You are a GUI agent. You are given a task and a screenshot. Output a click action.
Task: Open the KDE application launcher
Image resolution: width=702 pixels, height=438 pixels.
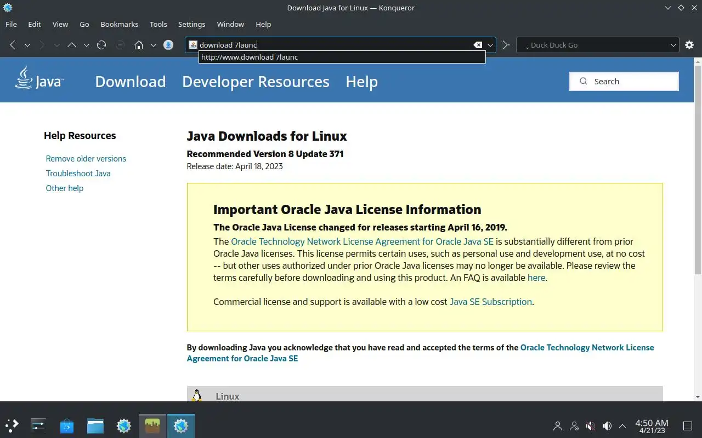coord(12,425)
